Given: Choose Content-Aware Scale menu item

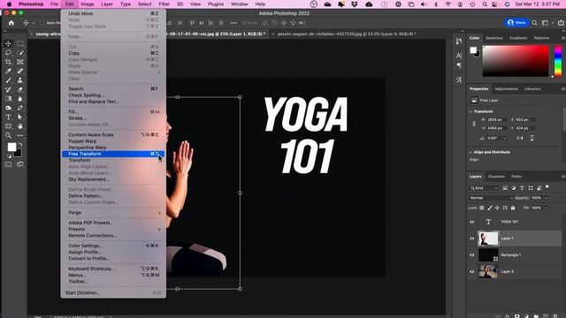Looking at the screenshot, I should click(113, 135).
